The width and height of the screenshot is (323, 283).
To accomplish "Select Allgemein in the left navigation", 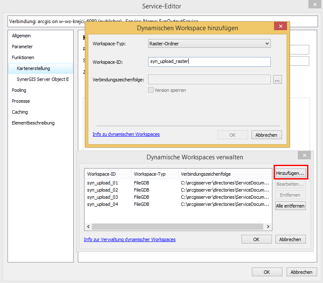I will tap(21, 36).
